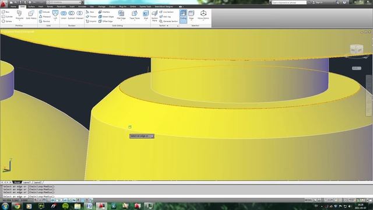Screen dimensions: 373x210
Task: Open the dynamic prompt options dropdown
Action: point(152,136)
